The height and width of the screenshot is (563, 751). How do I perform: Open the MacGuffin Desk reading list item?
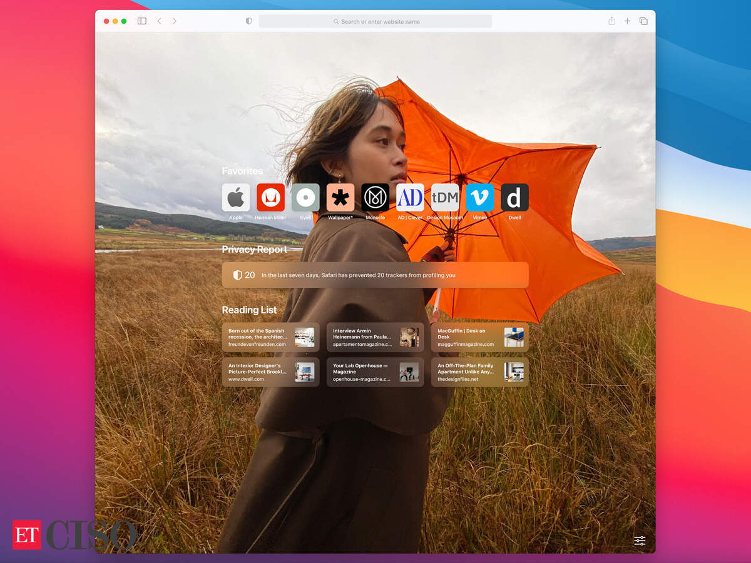point(479,337)
